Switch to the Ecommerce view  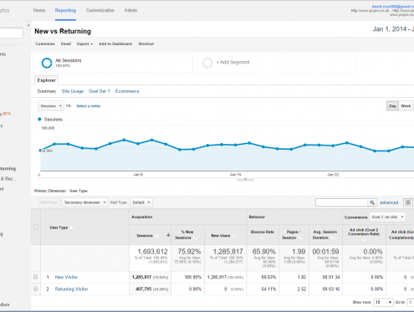127,91
